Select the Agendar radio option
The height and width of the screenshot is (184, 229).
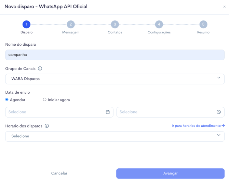point(7,99)
